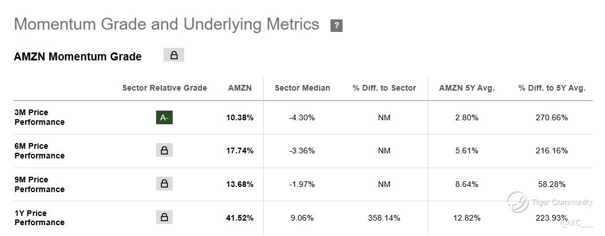Open the 9M Price Performance row label

tap(39, 184)
